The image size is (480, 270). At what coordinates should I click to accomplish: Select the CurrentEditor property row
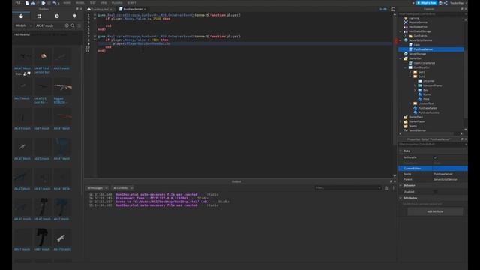433,169
